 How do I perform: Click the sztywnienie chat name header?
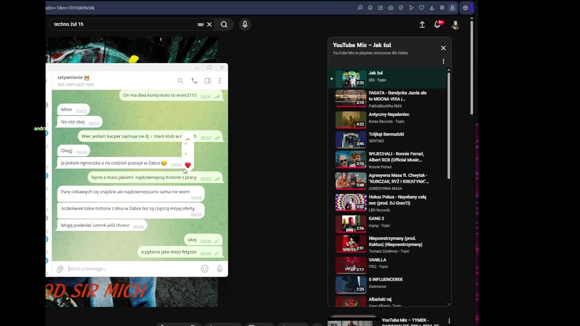click(73, 77)
